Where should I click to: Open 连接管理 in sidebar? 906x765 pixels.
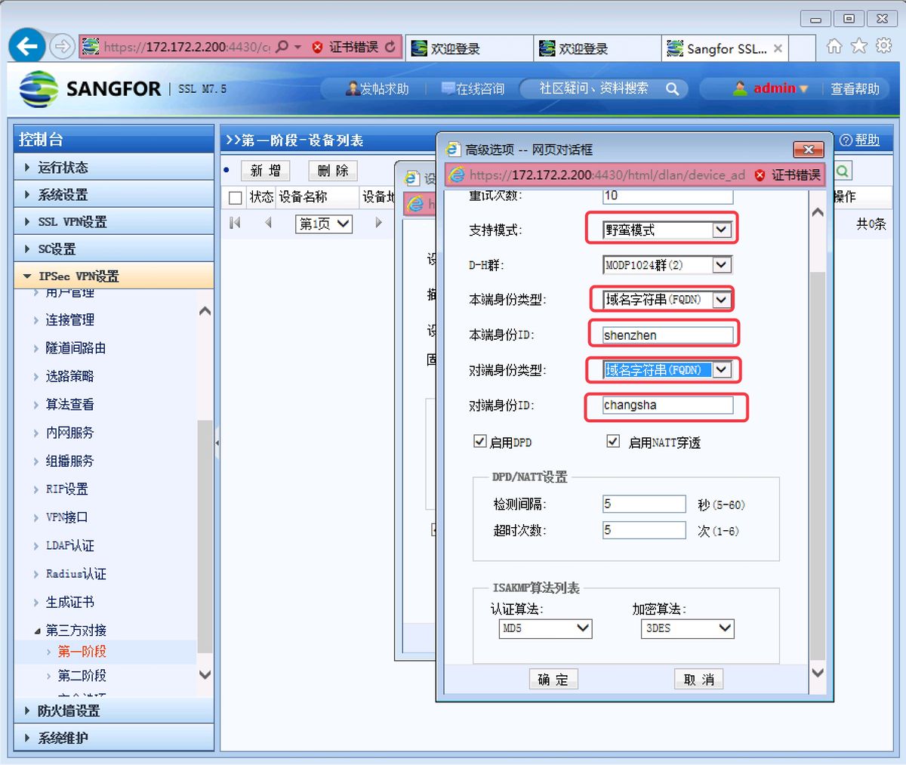pyautogui.click(x=70, y=320)
